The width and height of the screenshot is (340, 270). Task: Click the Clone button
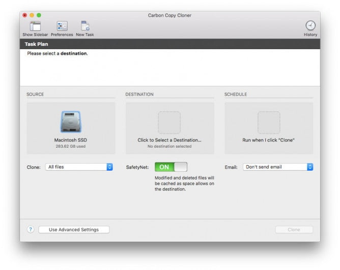[x=294, y=230]
